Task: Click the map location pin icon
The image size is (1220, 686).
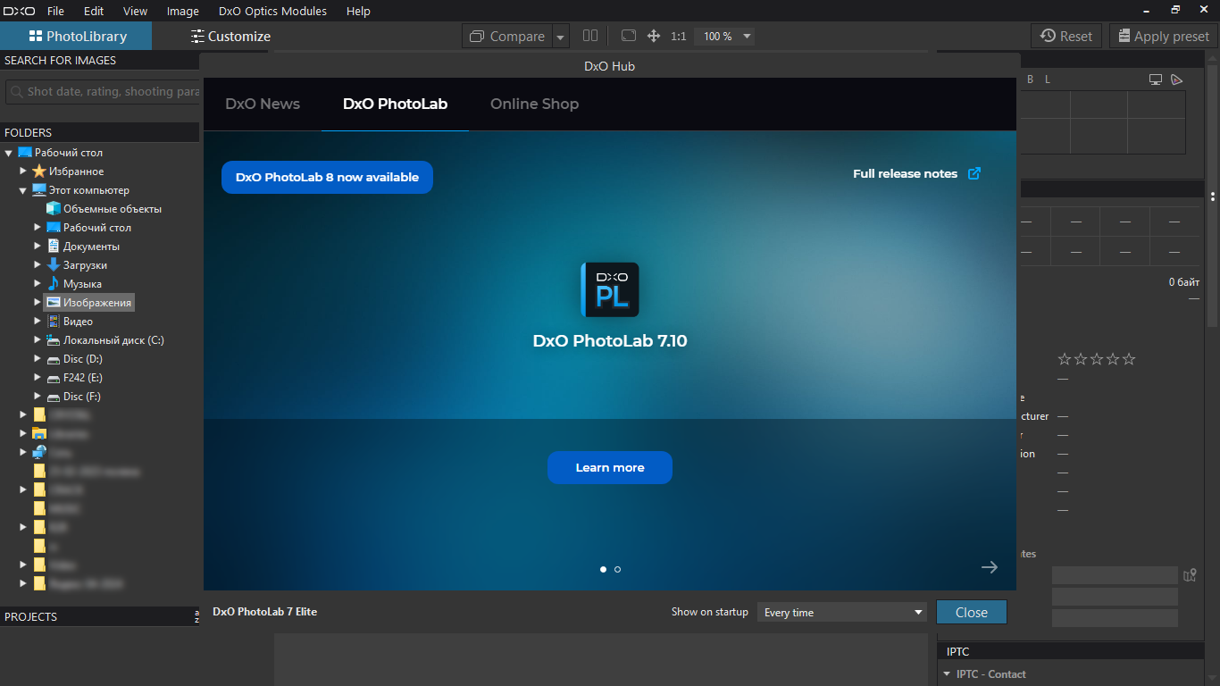Action: pos(1190,575)
